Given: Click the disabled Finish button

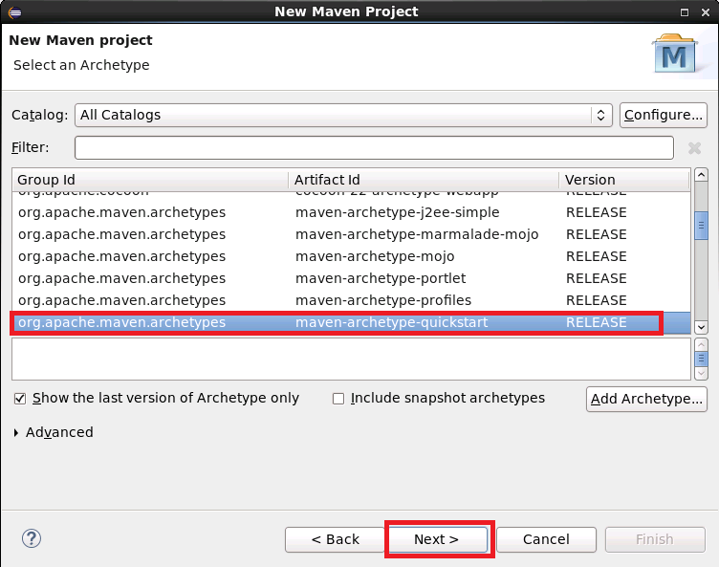Looking at the screenshot, I should [655, 539].
